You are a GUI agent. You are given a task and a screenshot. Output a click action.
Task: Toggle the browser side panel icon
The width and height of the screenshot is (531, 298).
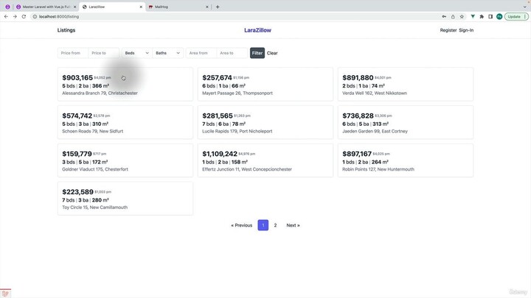tap(490, 16)
